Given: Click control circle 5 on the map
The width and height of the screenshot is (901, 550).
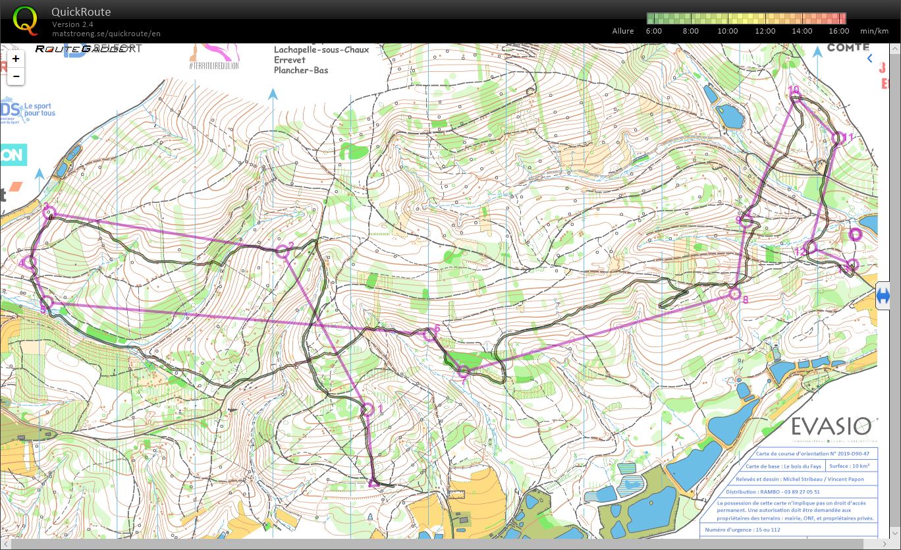Looking at the screenshot, I should (48, 302).
